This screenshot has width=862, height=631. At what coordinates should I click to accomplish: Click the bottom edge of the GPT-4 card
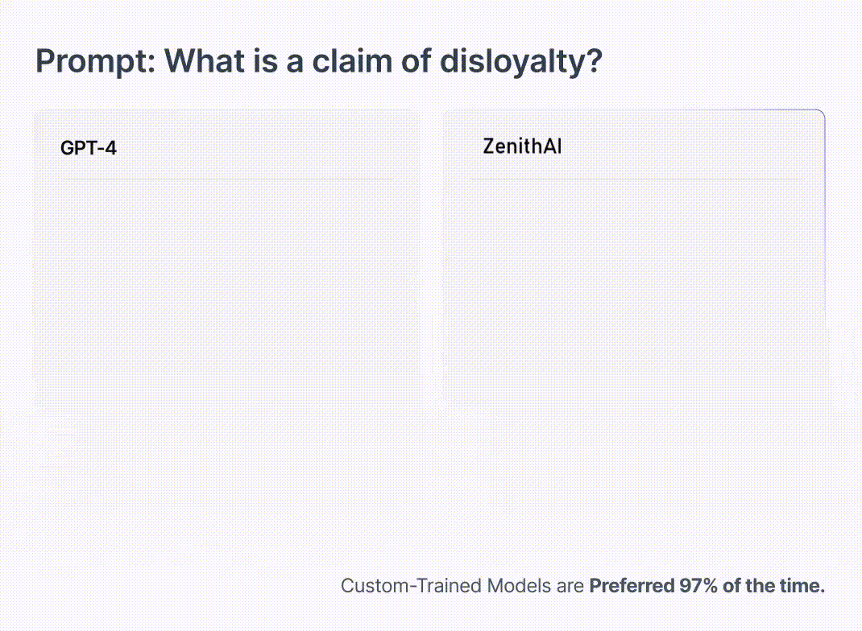[x=226, y=406]
